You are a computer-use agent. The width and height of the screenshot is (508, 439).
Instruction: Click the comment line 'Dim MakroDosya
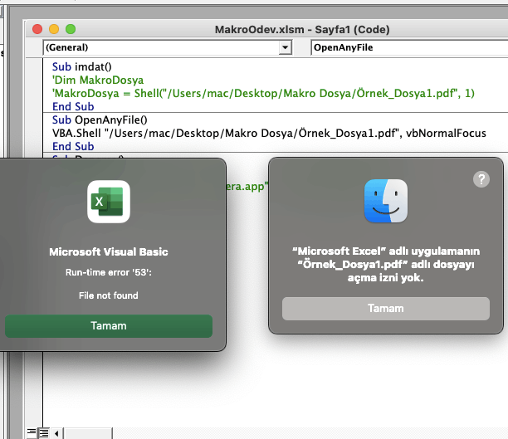(x=98, y=80)
